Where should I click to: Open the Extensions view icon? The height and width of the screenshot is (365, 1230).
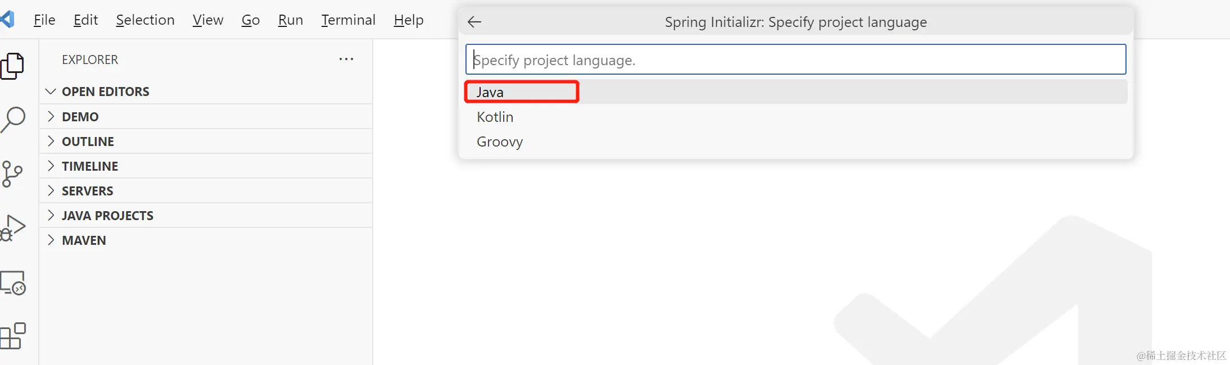[x=13, y=336]
